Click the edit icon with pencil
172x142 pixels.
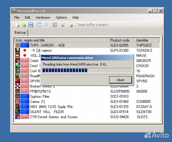[55, 25]
